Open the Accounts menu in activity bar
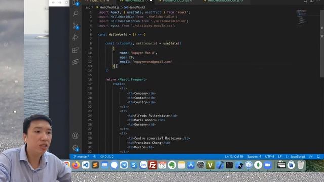 tap(75, 136)
